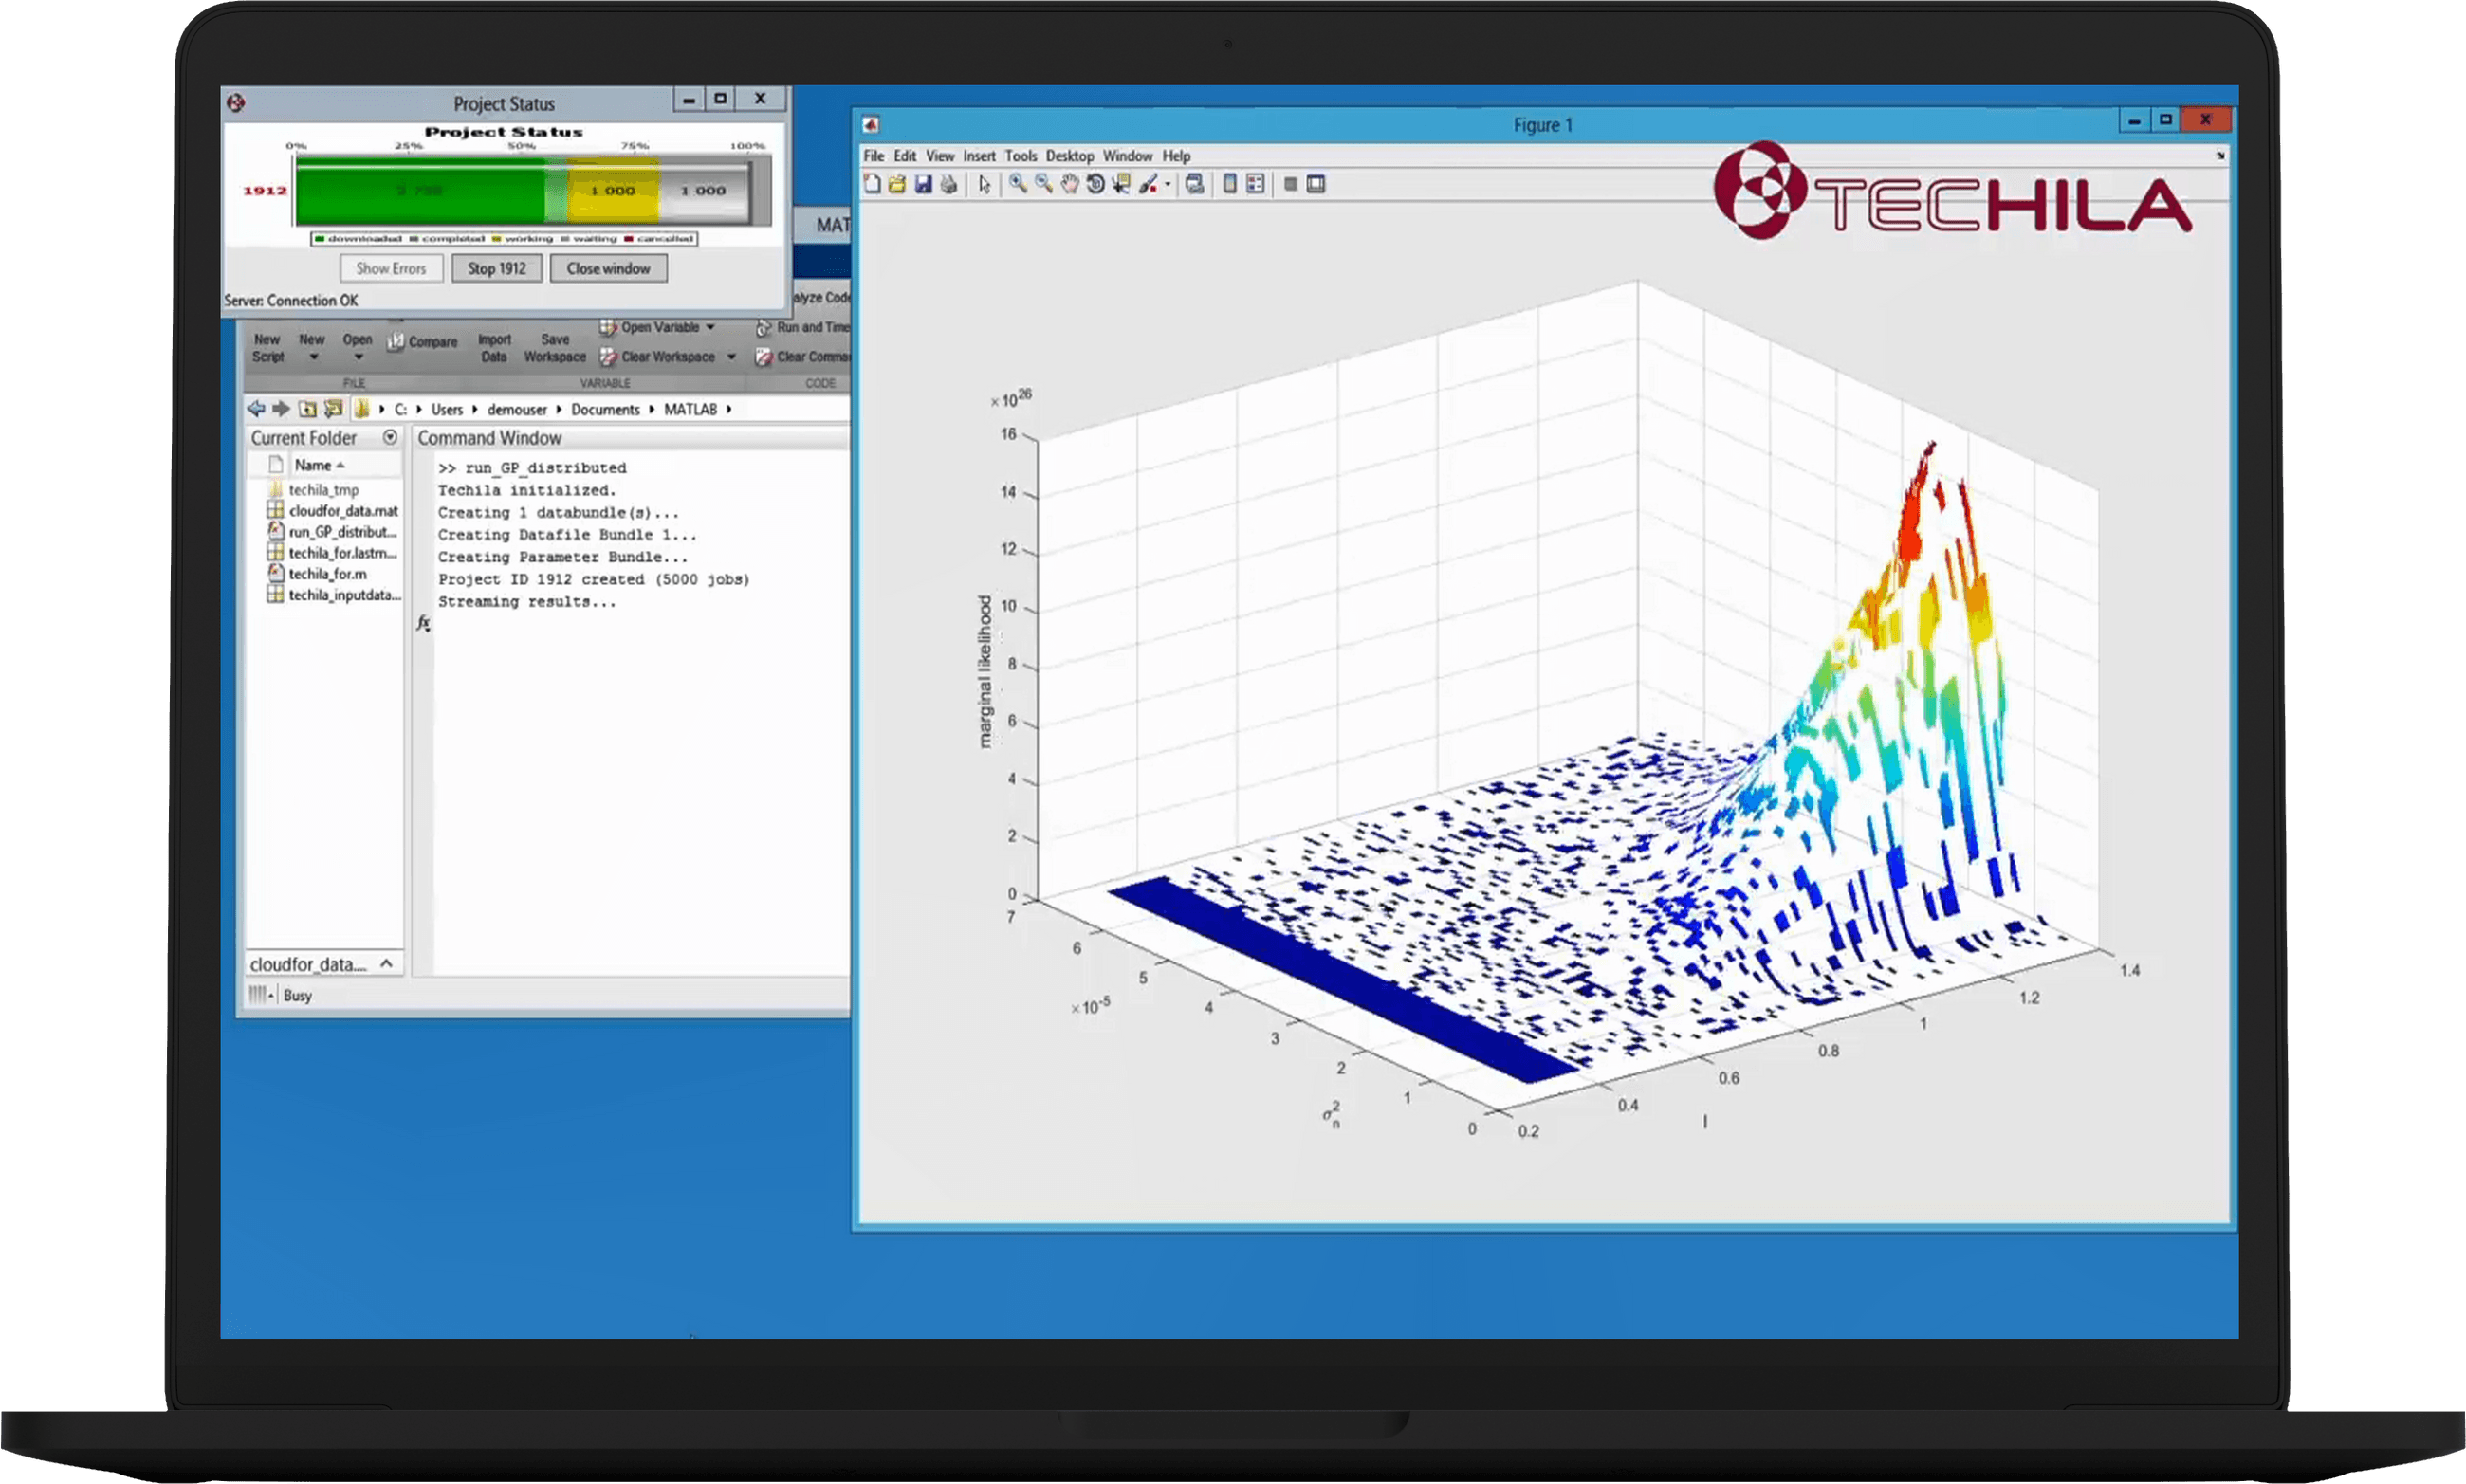
Task: Open the Tools menu in Figure 1
Action: pos(1020,156)
